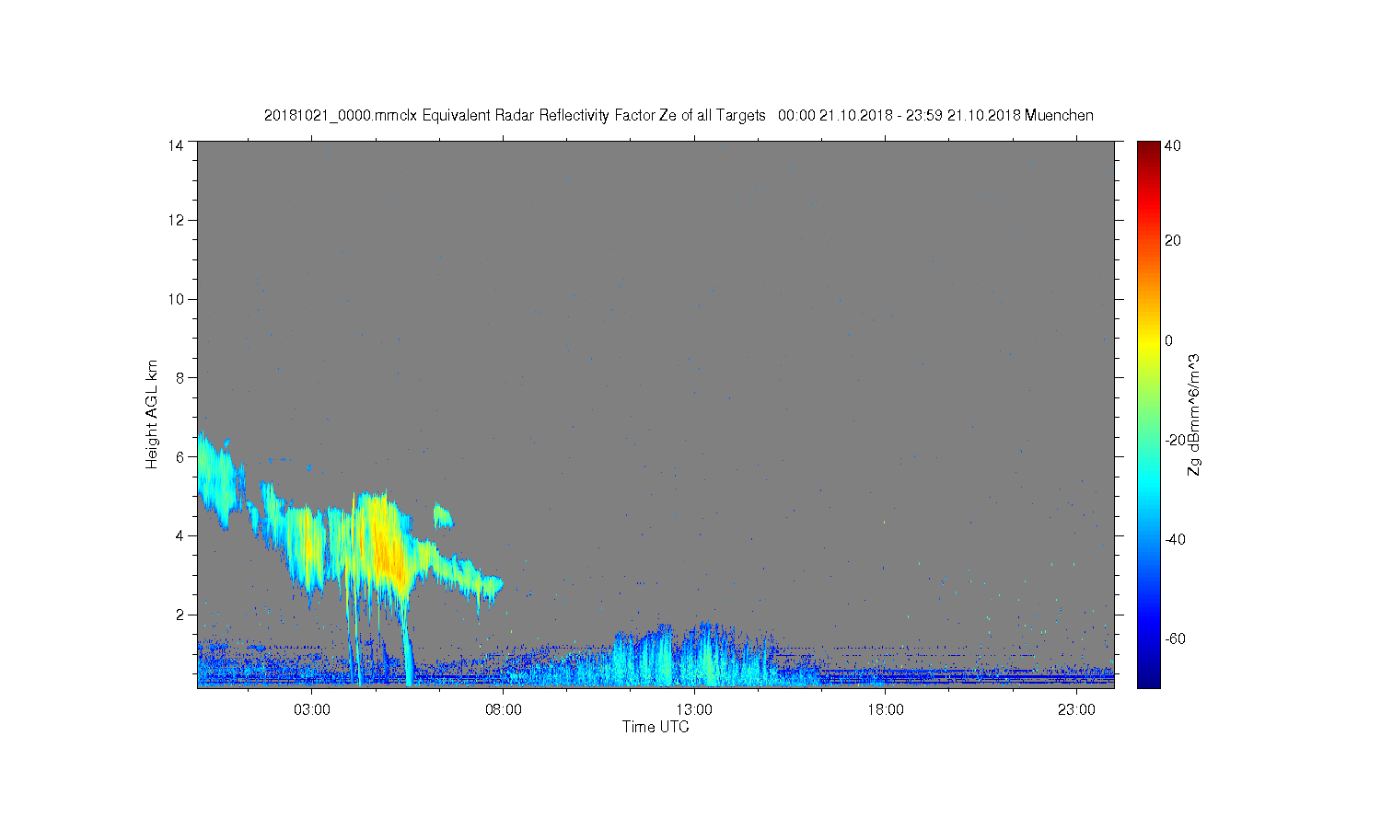
Task: Click the low-level echo cluster near 13:00
Action: click(705, 655)
